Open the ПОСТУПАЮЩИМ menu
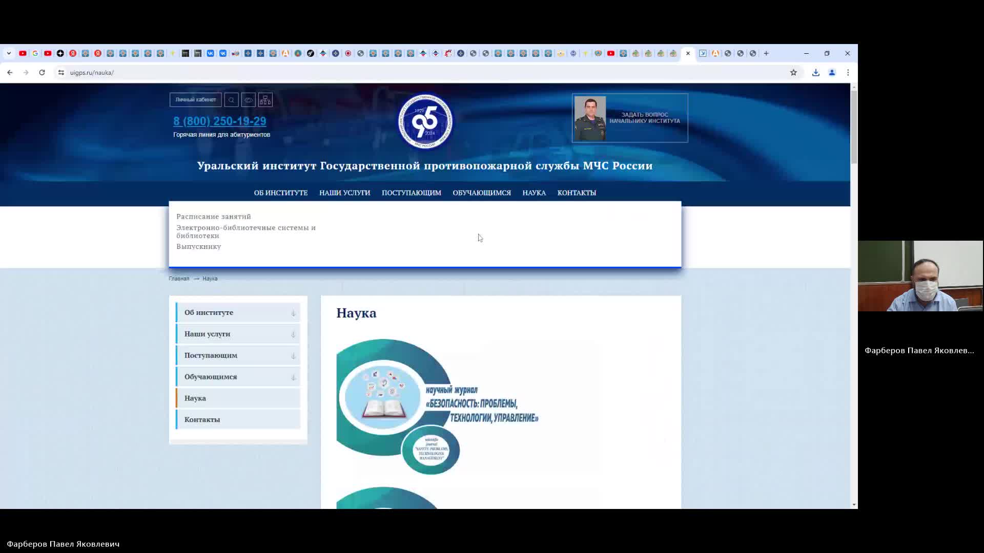 (411, 193)
